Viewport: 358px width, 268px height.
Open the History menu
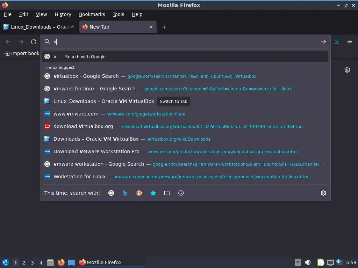click(63, 14)
